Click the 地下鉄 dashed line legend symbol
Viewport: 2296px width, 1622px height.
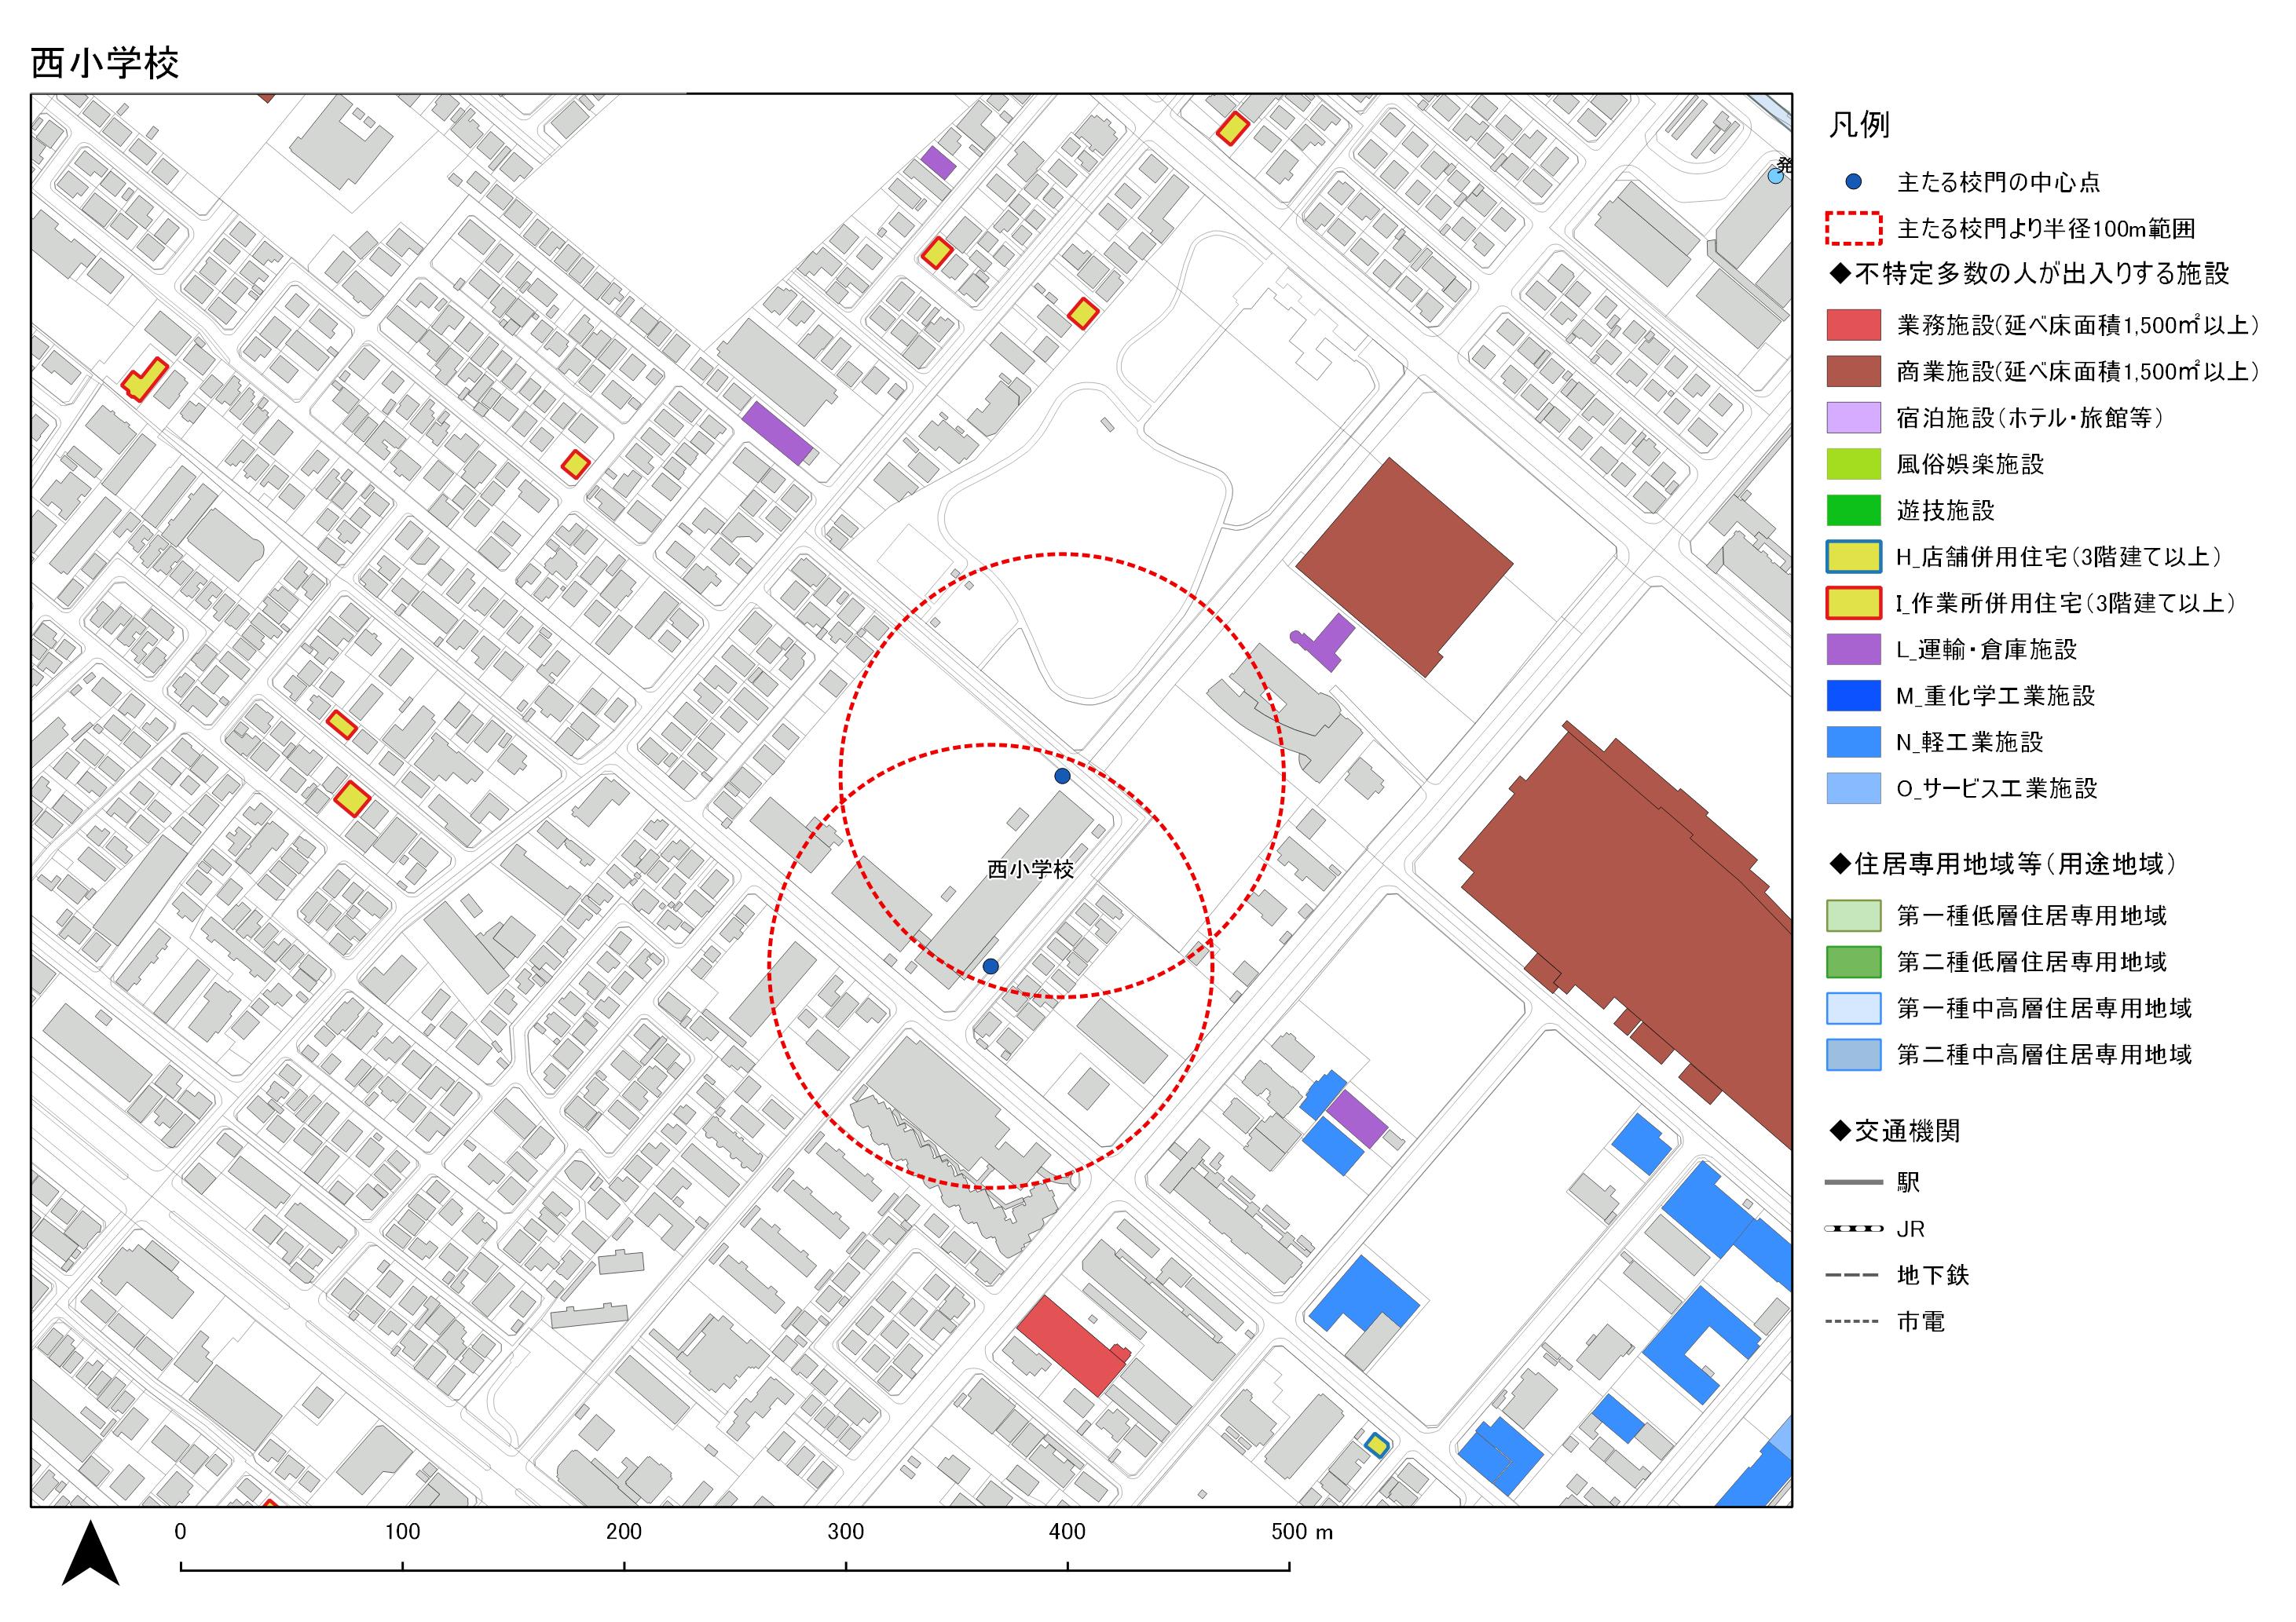pos(1853,1275)
